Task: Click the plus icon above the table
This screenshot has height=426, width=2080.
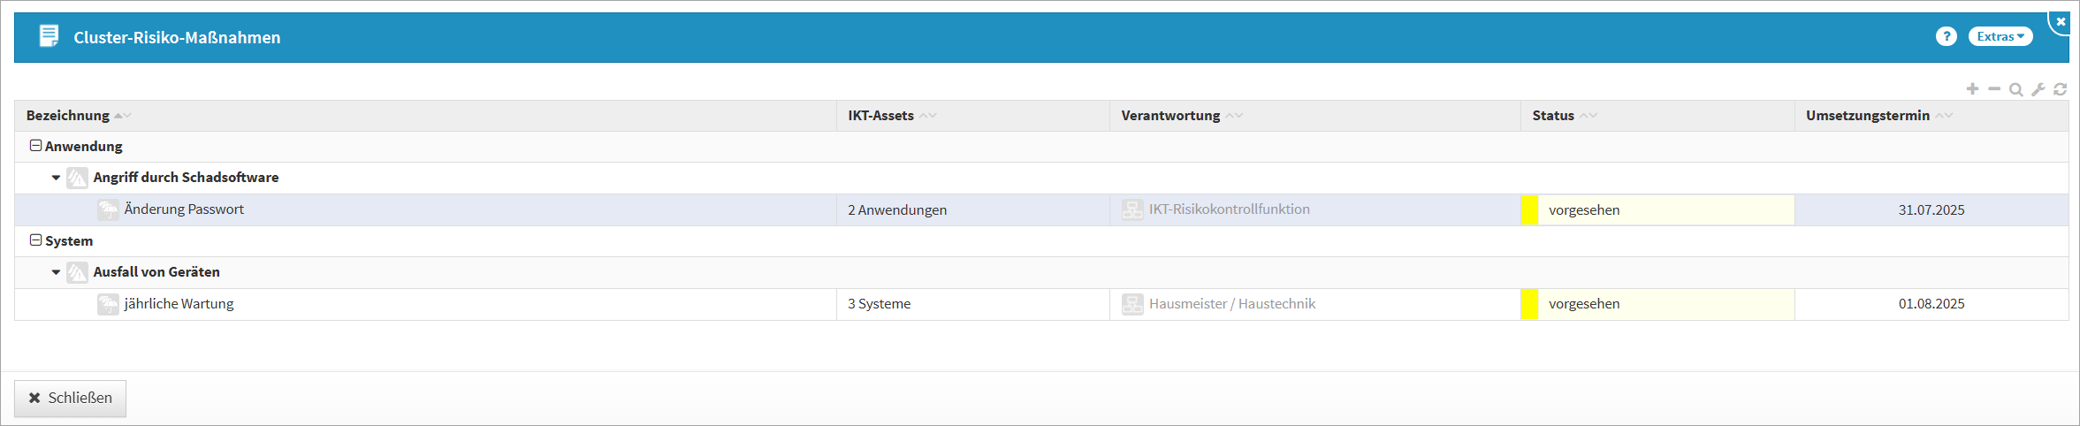Action: [x=1972, y=89]
